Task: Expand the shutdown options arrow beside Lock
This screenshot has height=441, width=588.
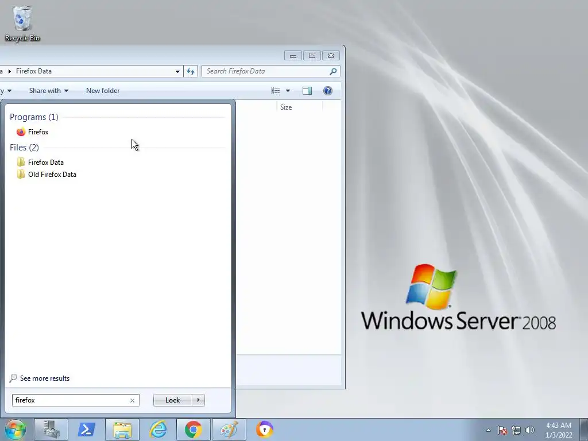Action: tap(198, 400)
